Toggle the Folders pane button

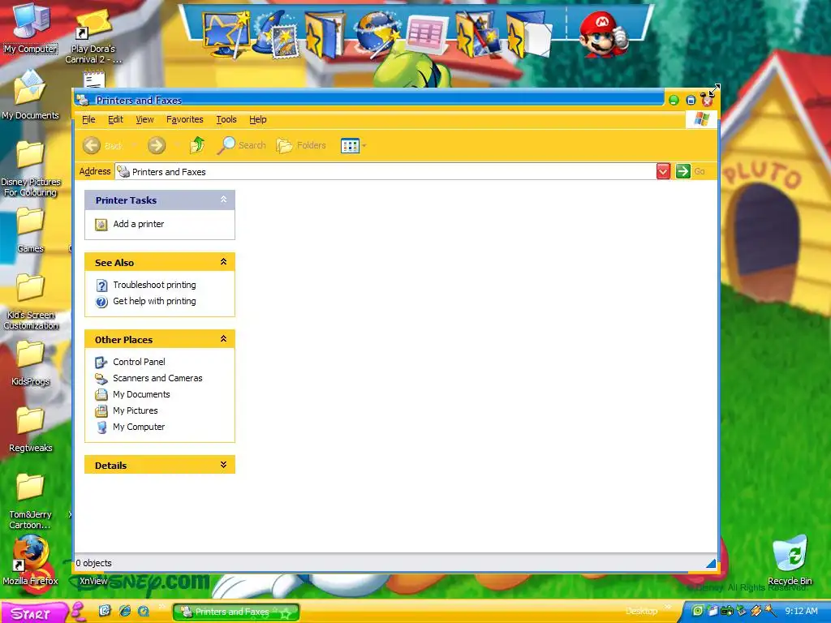[301, 145]
